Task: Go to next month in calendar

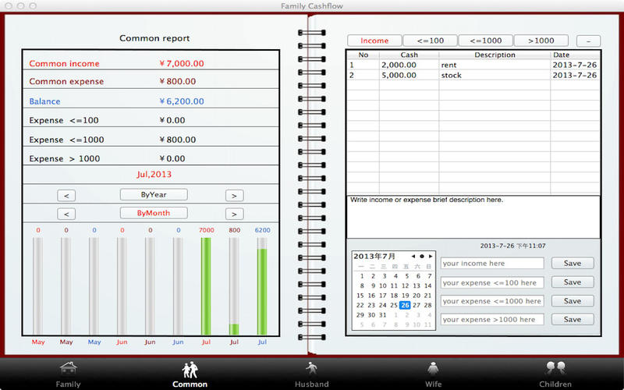Action: [431, 257]
